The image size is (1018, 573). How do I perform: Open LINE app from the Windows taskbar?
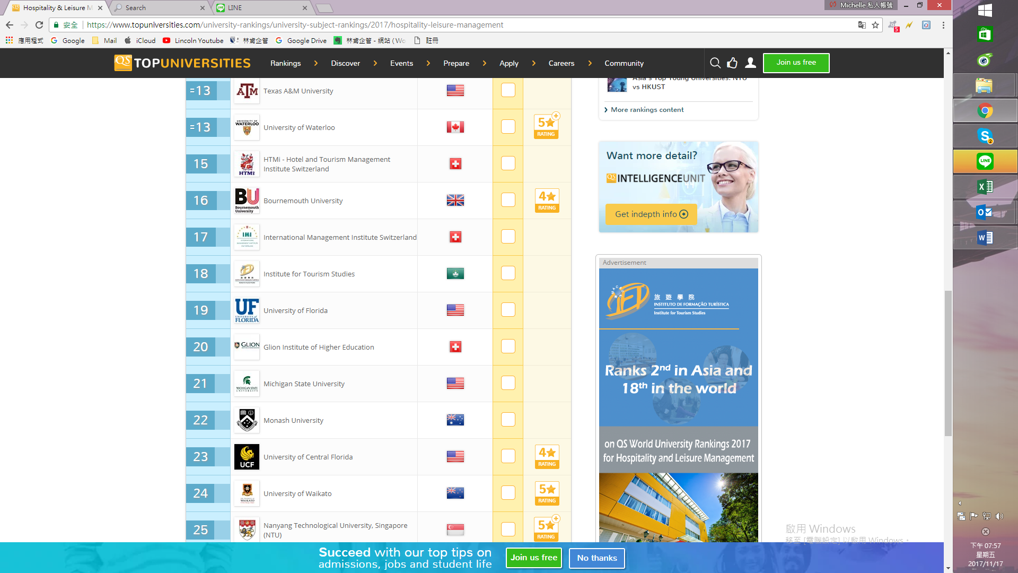coord(985,161)
